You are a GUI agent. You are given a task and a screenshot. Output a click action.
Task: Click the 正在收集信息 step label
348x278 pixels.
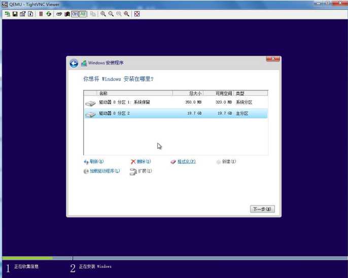pos(26,266)
